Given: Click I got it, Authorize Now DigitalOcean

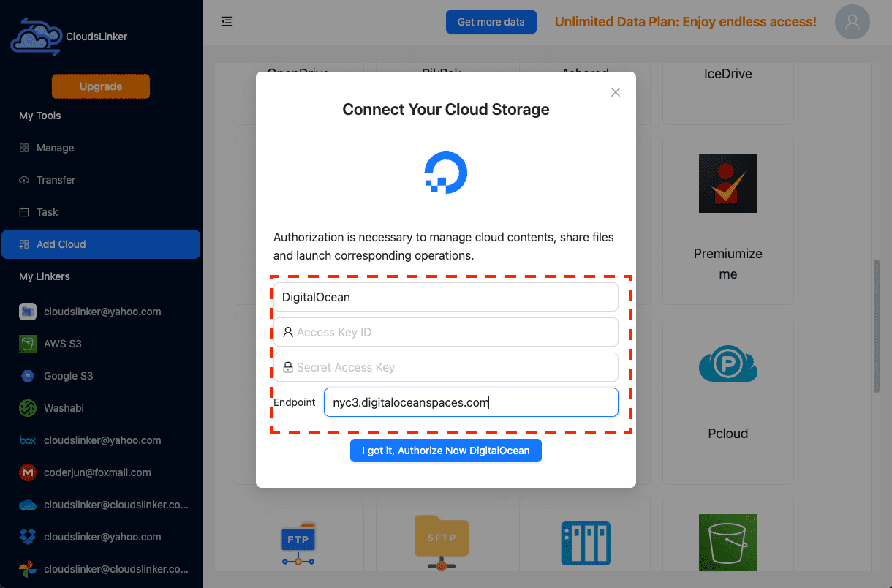Looking at the screenshot, I should click(x=446, y=451).
